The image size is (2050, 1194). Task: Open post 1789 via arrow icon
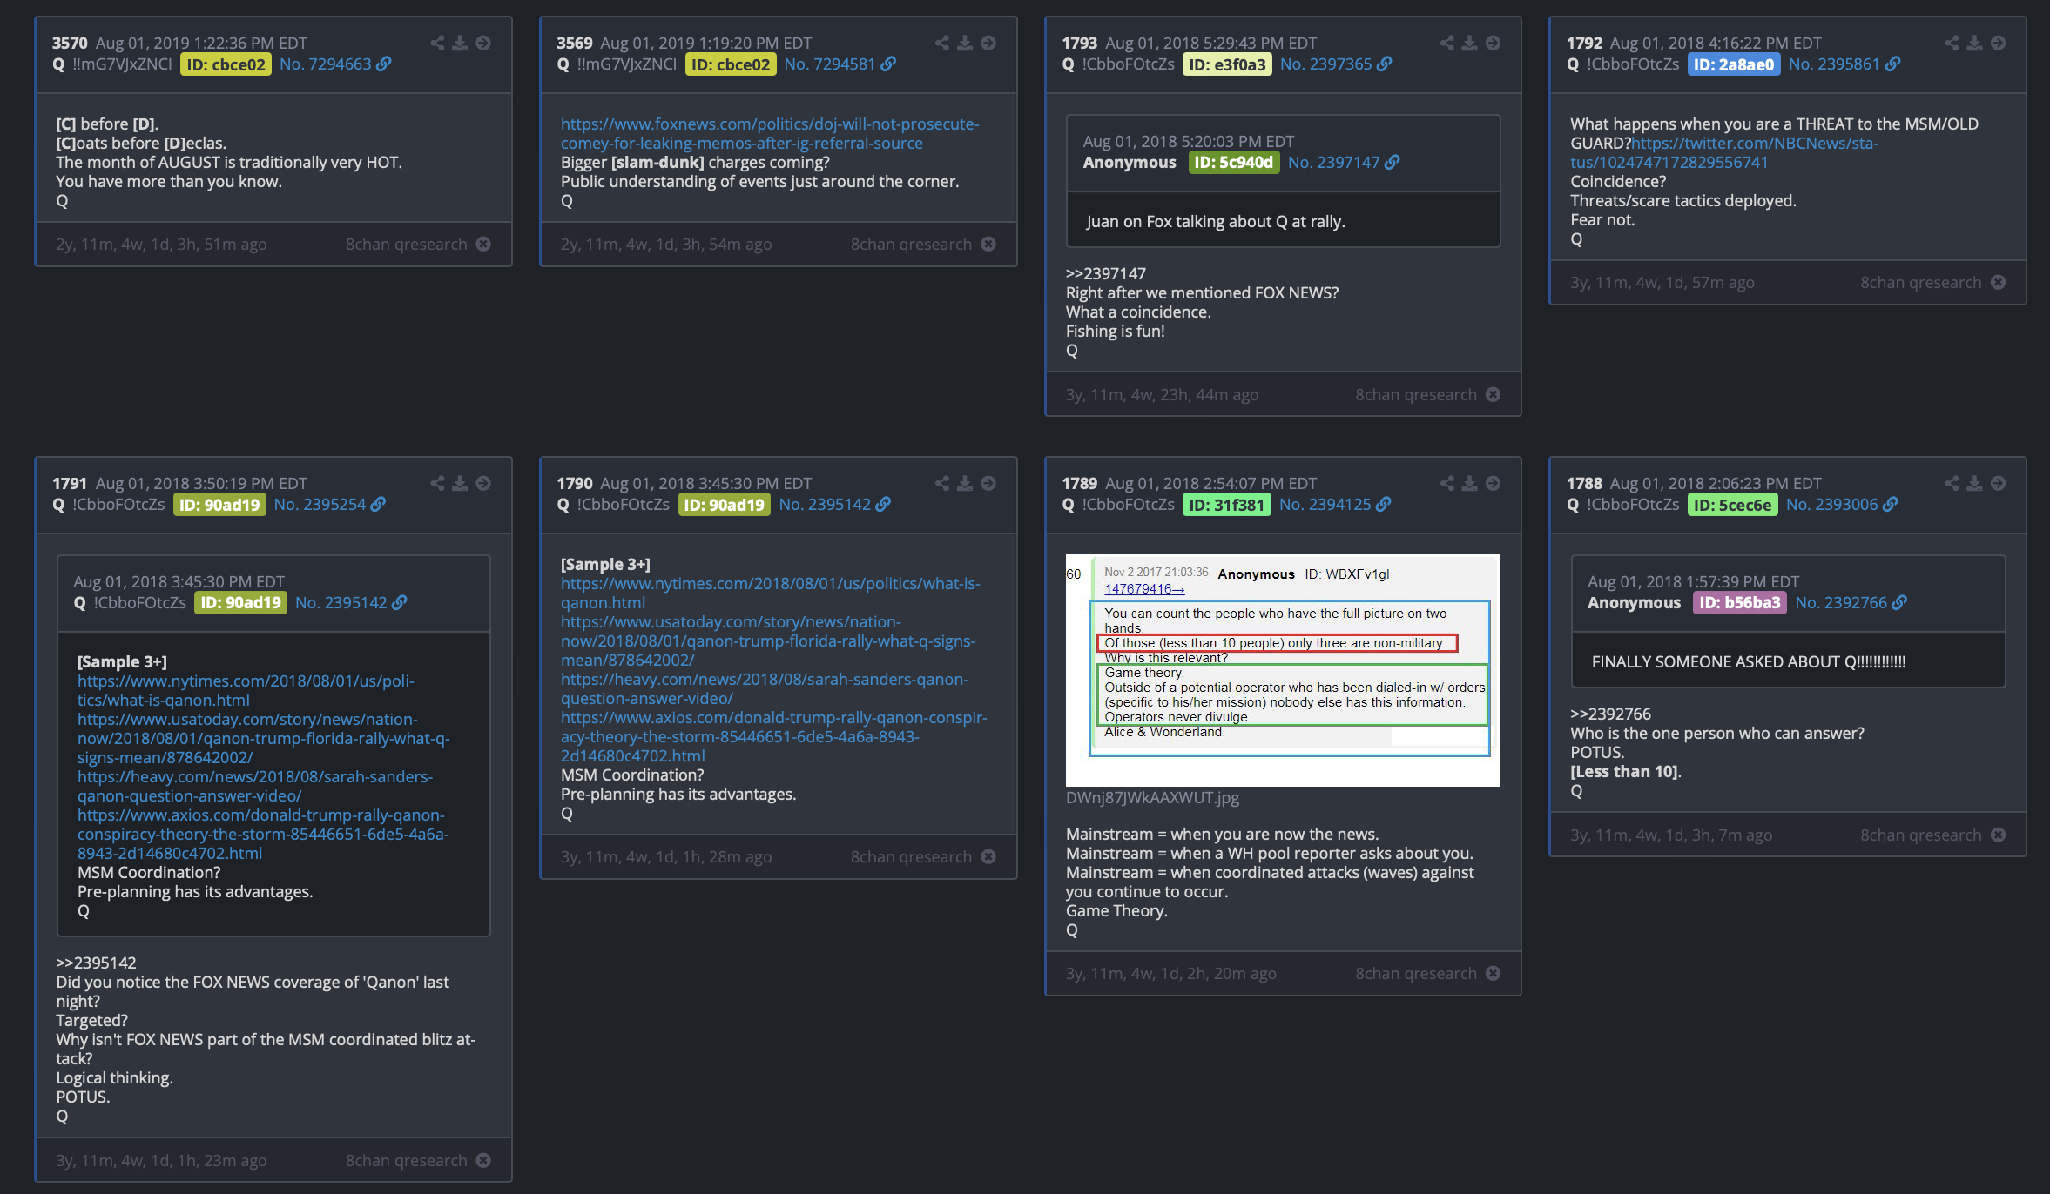point(1494,483)
